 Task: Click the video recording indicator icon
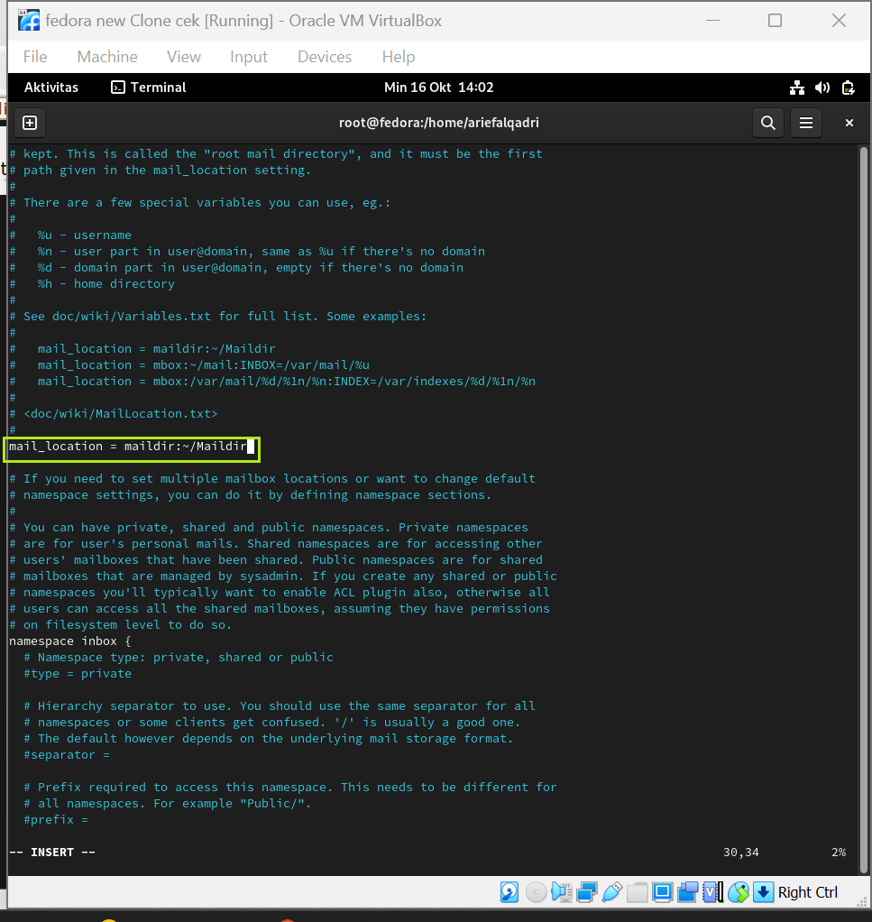pos(687,892)
